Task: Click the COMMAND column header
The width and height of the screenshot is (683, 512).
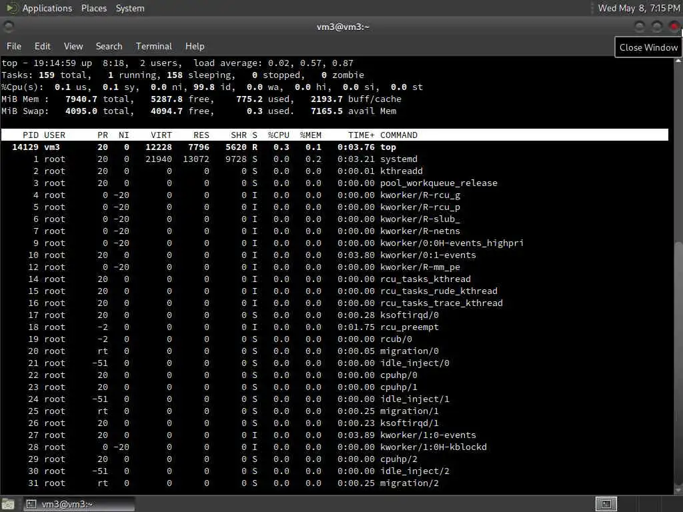Action: pyautogui.click(x=399, y=135)
